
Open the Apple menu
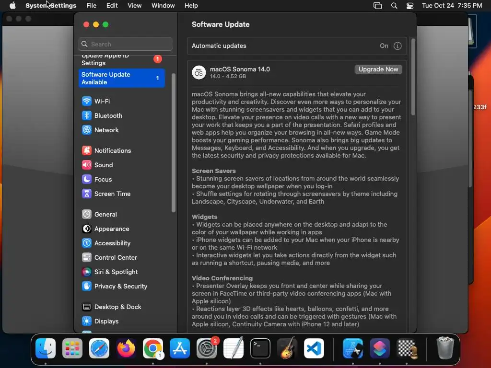tap(12, 6)
